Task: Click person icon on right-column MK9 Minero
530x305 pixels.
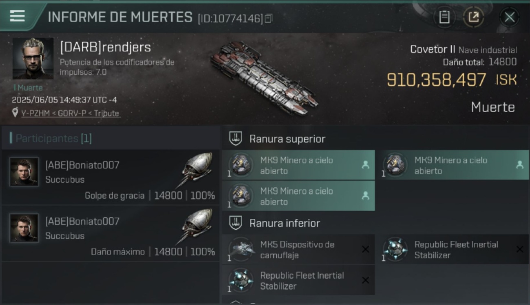Action: tap(519, 165)
